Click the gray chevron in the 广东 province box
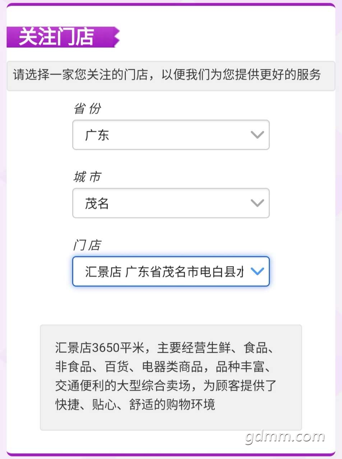The image size is (342, 459). click(257, 135)
